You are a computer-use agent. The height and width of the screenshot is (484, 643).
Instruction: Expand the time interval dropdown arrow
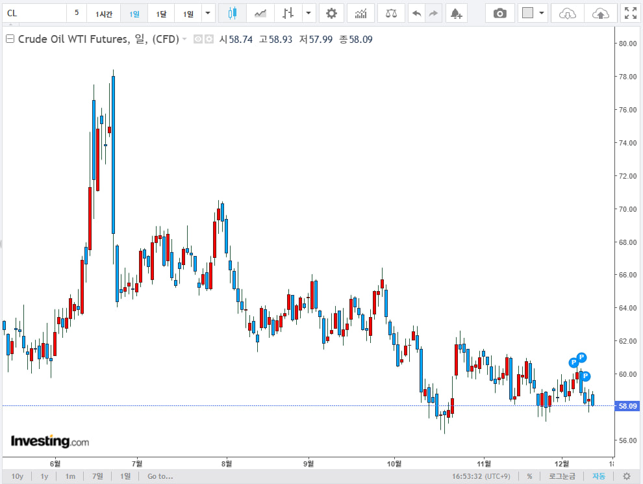(x=208, y=13)
